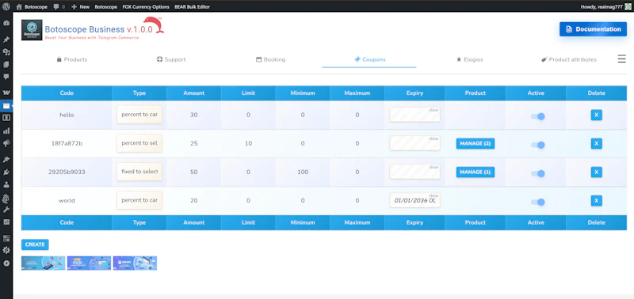634x299 pixels.
Task: Delete the 18f7a872b coupon
Action: tap(596, 144)
